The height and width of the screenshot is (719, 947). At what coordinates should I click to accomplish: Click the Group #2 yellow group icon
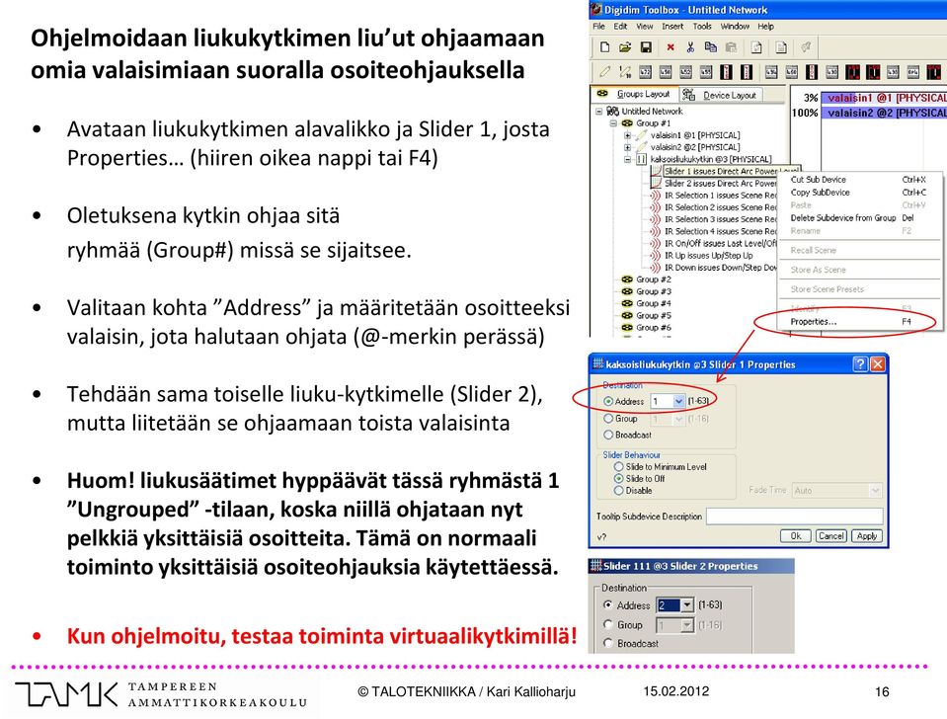[x=627, y=280]
